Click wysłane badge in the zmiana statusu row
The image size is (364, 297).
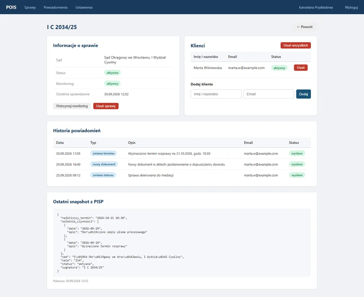point(297,175)
